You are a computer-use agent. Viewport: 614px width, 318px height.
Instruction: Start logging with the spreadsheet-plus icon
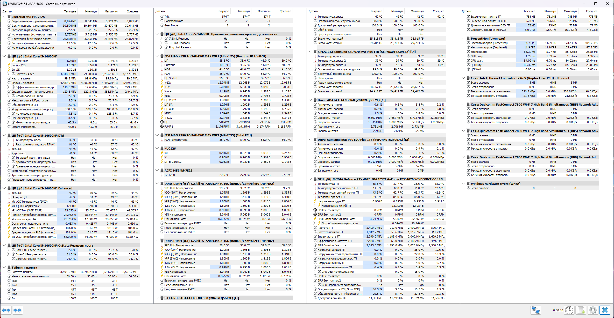pos(581,310)
